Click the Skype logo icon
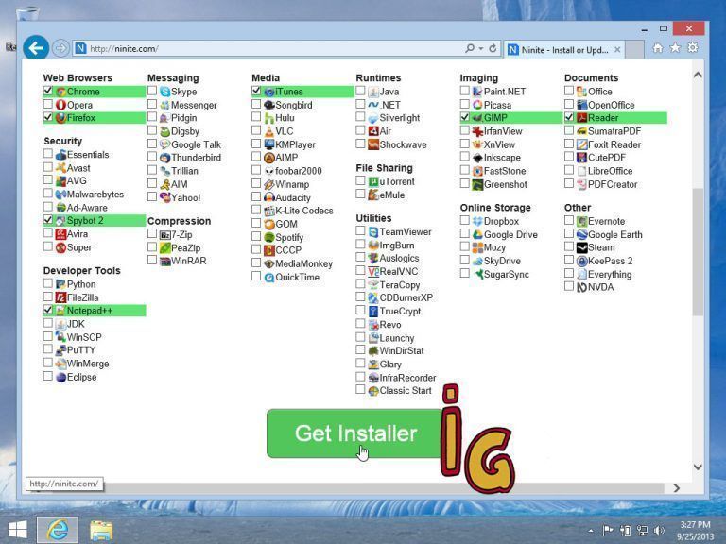Screen dimensions: 726x544 pos(164,92)
